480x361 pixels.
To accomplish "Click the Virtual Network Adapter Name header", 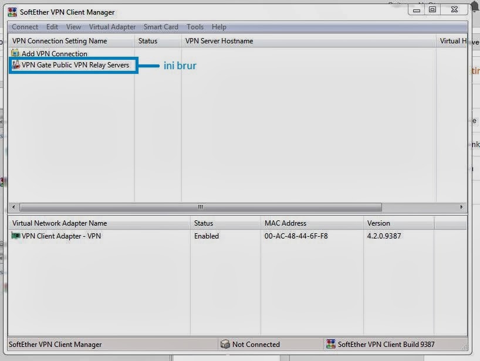I will click(x=99, y=223).
